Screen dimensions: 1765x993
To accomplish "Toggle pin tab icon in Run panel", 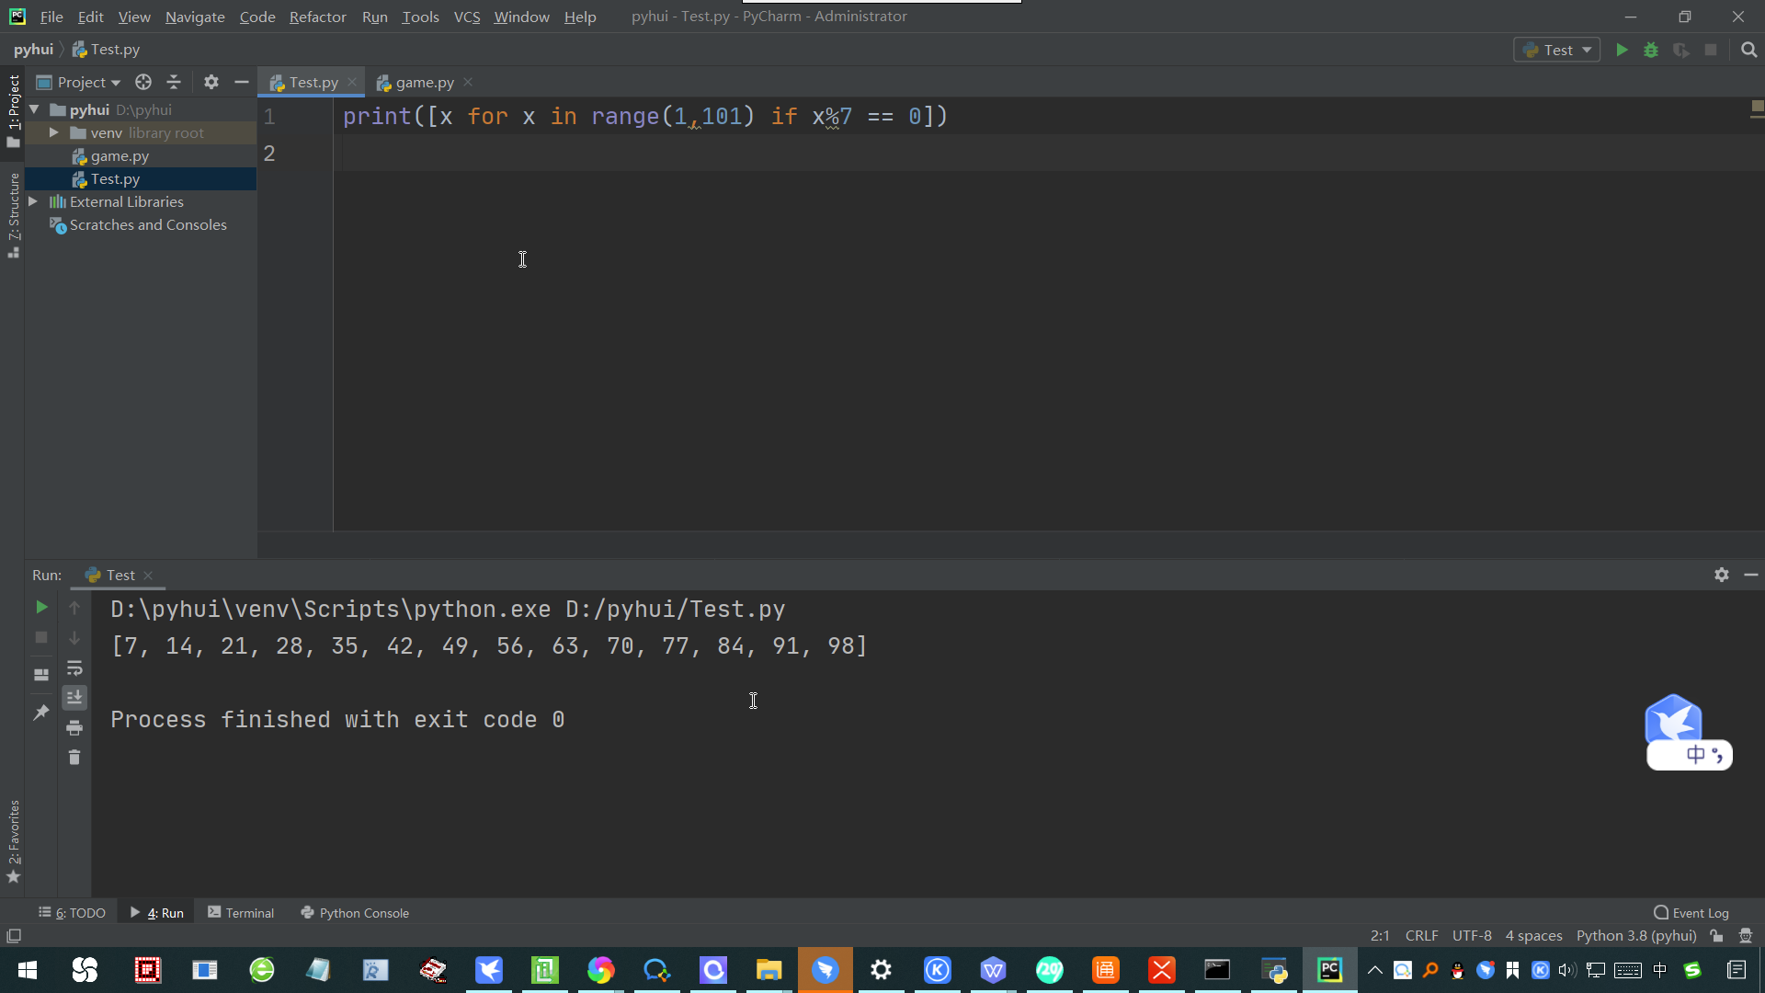I will tap(41, 713).
